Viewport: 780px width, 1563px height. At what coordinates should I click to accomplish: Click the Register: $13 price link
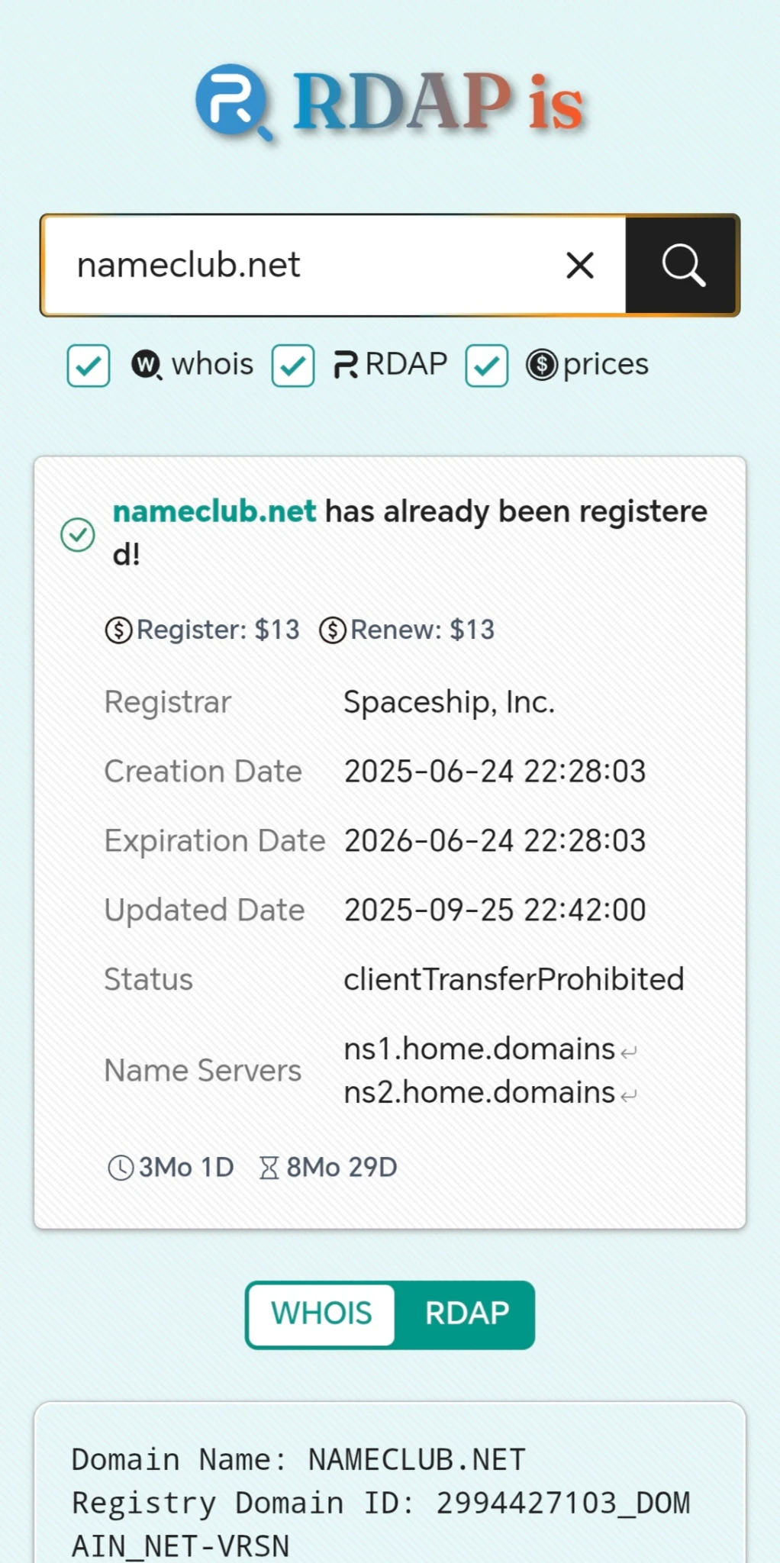[203, 630]
